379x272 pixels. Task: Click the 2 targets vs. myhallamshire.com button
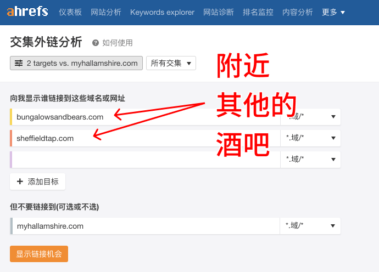pos(76,63)
